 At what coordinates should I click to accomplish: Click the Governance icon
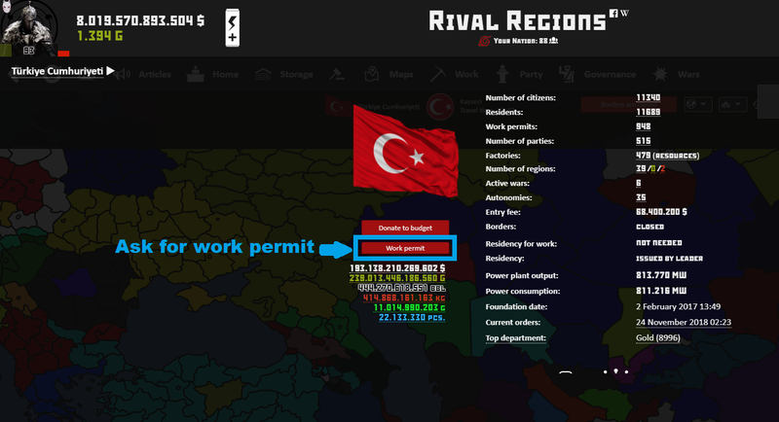pos(567,74)
